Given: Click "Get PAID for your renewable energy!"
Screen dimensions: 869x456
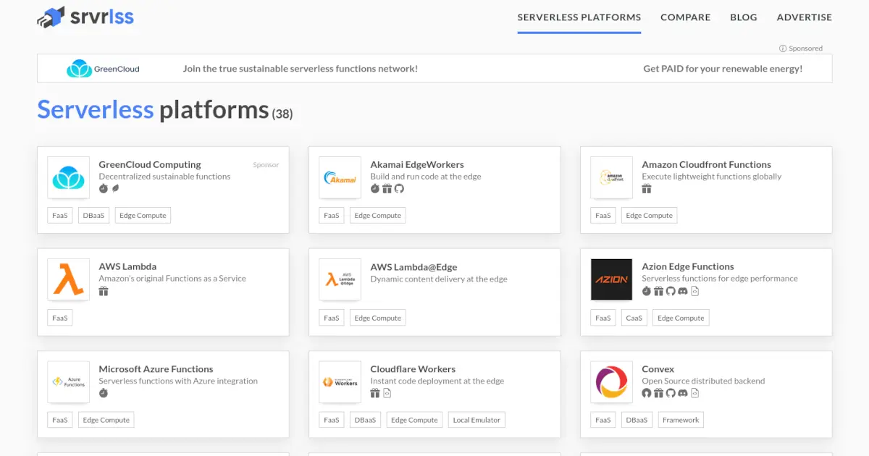Looking at the screenshot, I should (723, 69).
